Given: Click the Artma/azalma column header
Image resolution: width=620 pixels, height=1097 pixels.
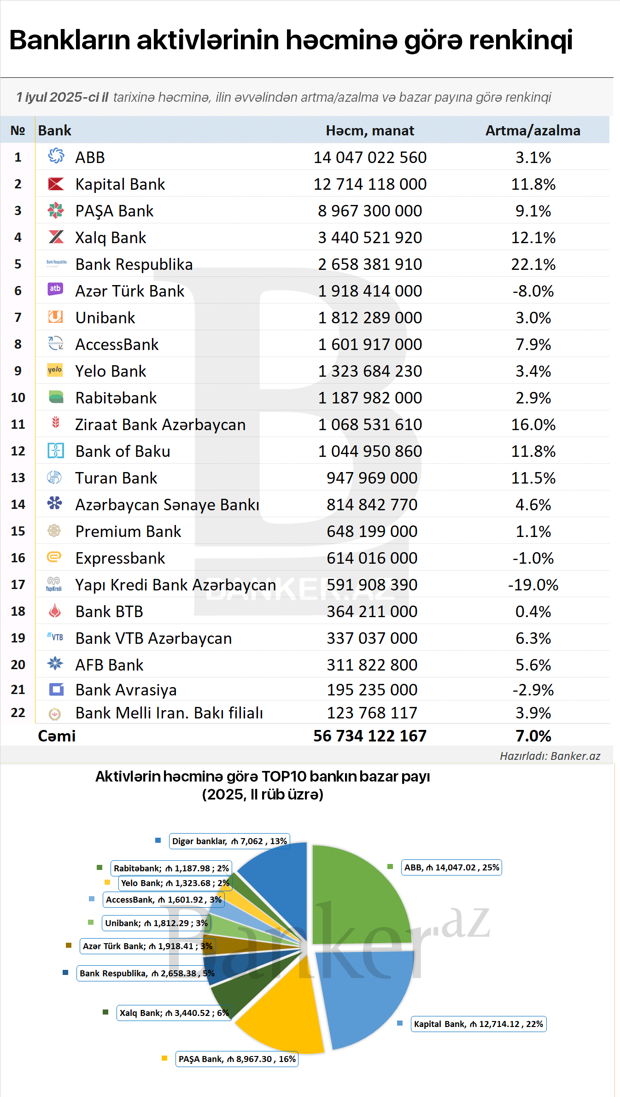Looking at the screenshot, I should tap(533, 131).
